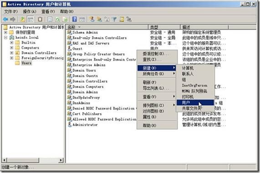The width and height of the screenshot is (260, 173).
Task: Select MSMQ 队列别名 in the submenu
Action: tap(195, 91)
